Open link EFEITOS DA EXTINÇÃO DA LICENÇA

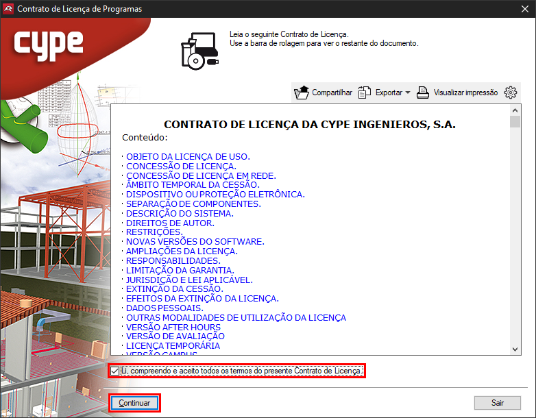(202, 298)
